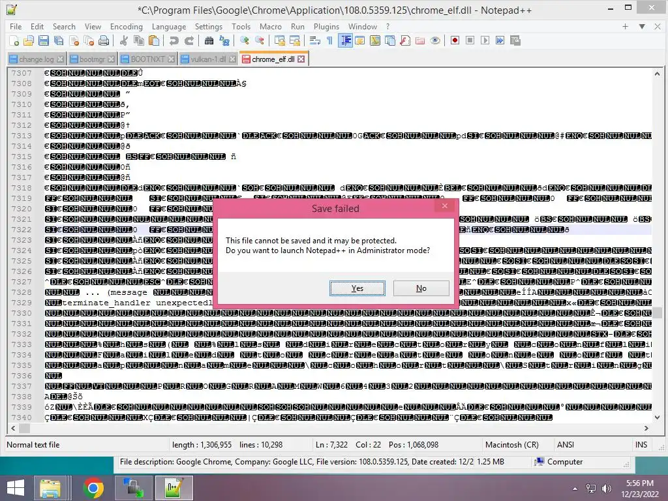Close the Save failed dialog

445,206
